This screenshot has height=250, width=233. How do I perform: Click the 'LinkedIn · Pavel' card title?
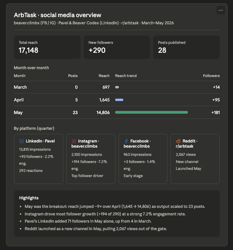tap(40, 141)
